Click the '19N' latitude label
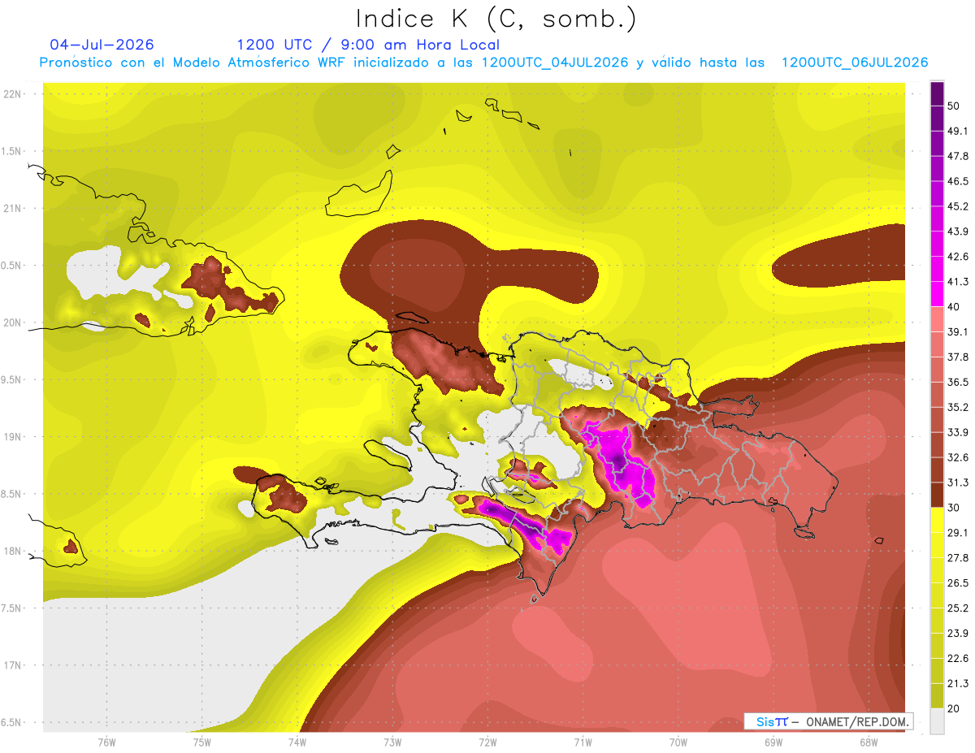This screenshot has height=753, width=975. [13, 436]
